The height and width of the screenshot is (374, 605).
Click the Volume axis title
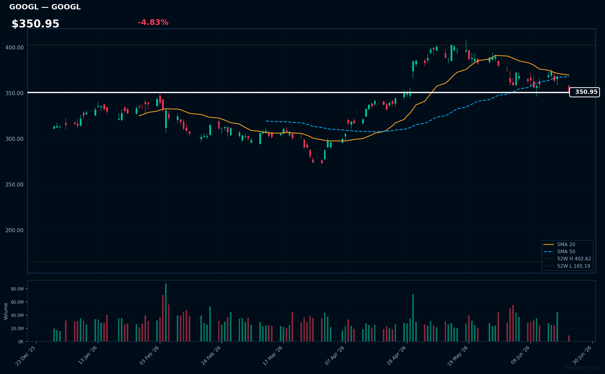pyautogui.click(x=6, y=311)
